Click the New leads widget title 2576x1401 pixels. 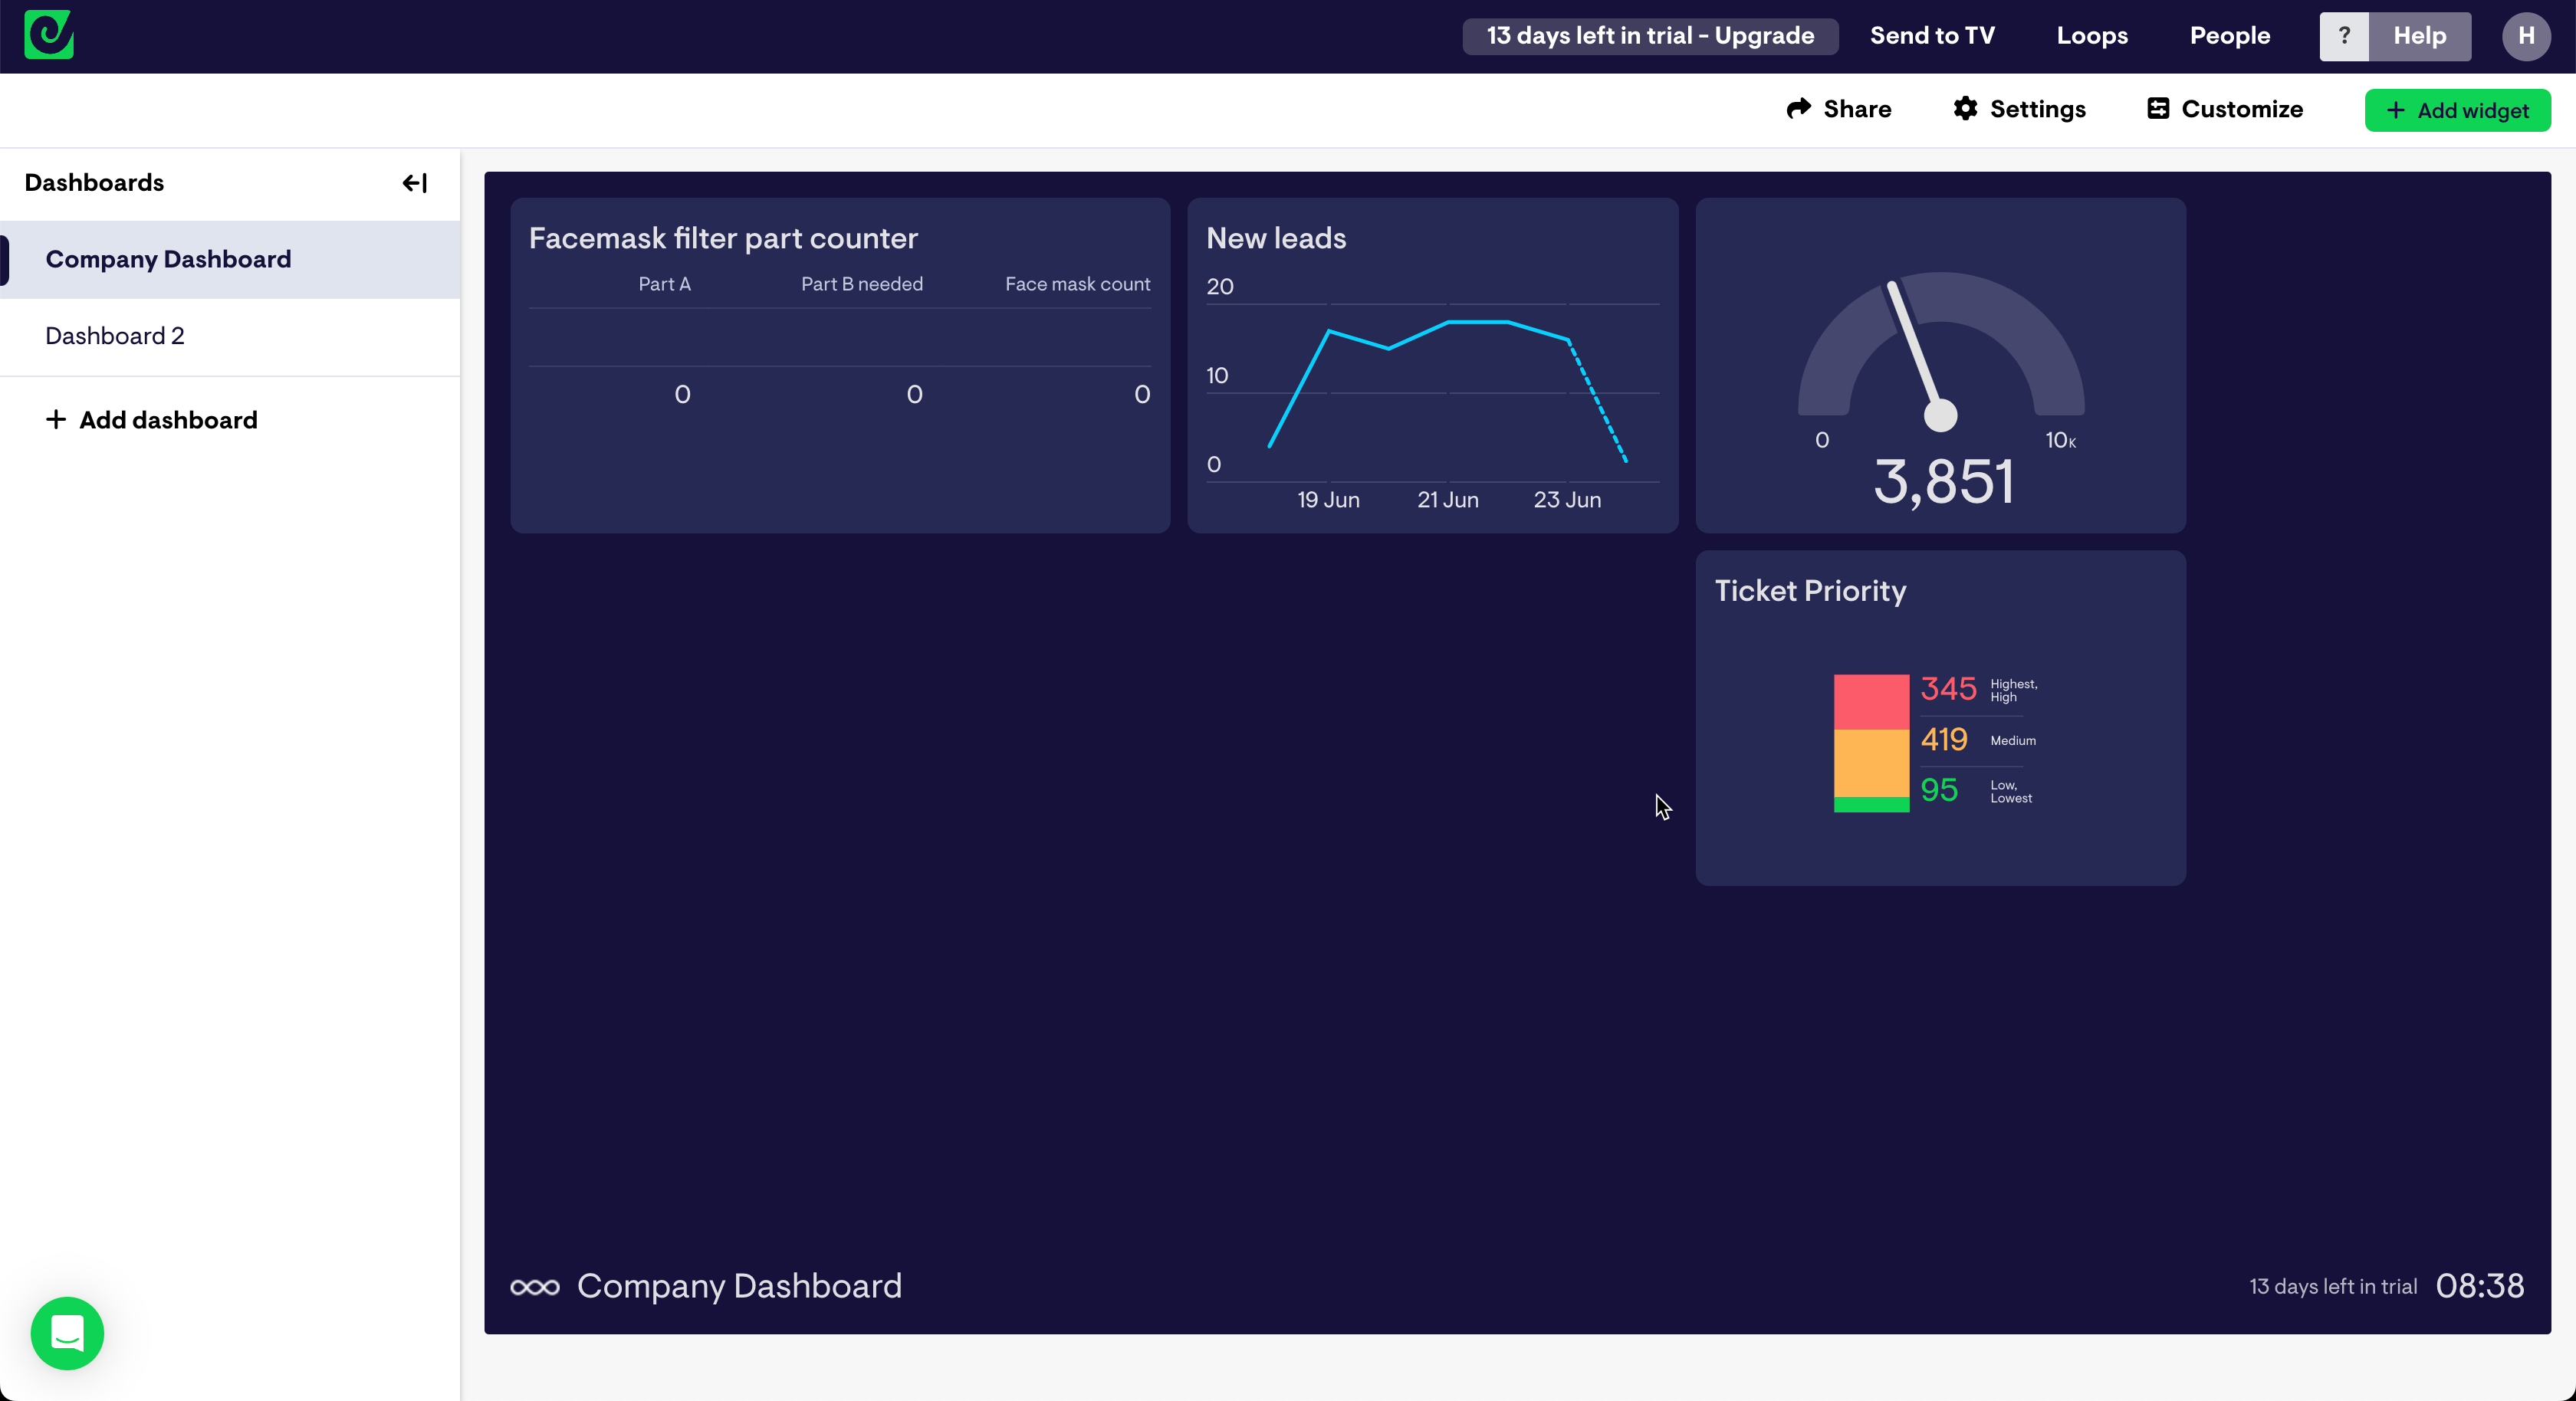[1276, 238]
